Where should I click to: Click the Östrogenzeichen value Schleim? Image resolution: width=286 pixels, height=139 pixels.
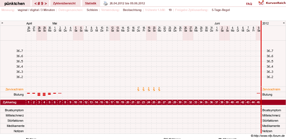92,10
